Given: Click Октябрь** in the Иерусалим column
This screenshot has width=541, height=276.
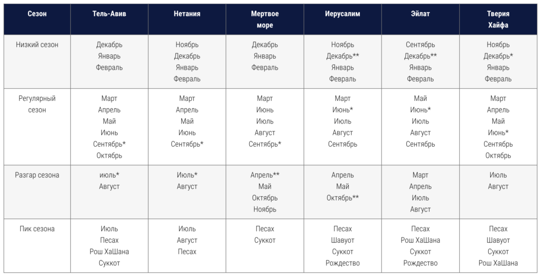Looking at the screenshot, I should click(342, 198).
